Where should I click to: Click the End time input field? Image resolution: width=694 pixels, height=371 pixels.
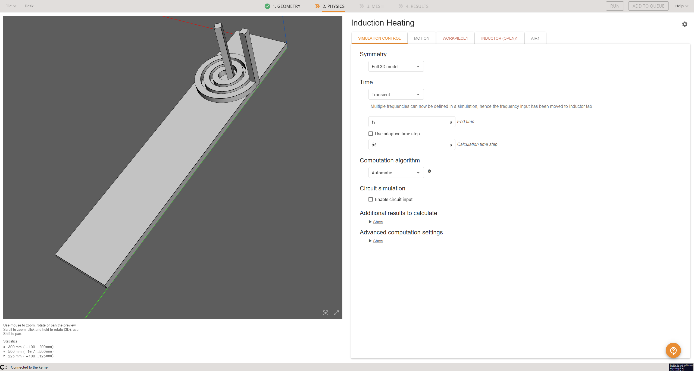pos(411,122)
